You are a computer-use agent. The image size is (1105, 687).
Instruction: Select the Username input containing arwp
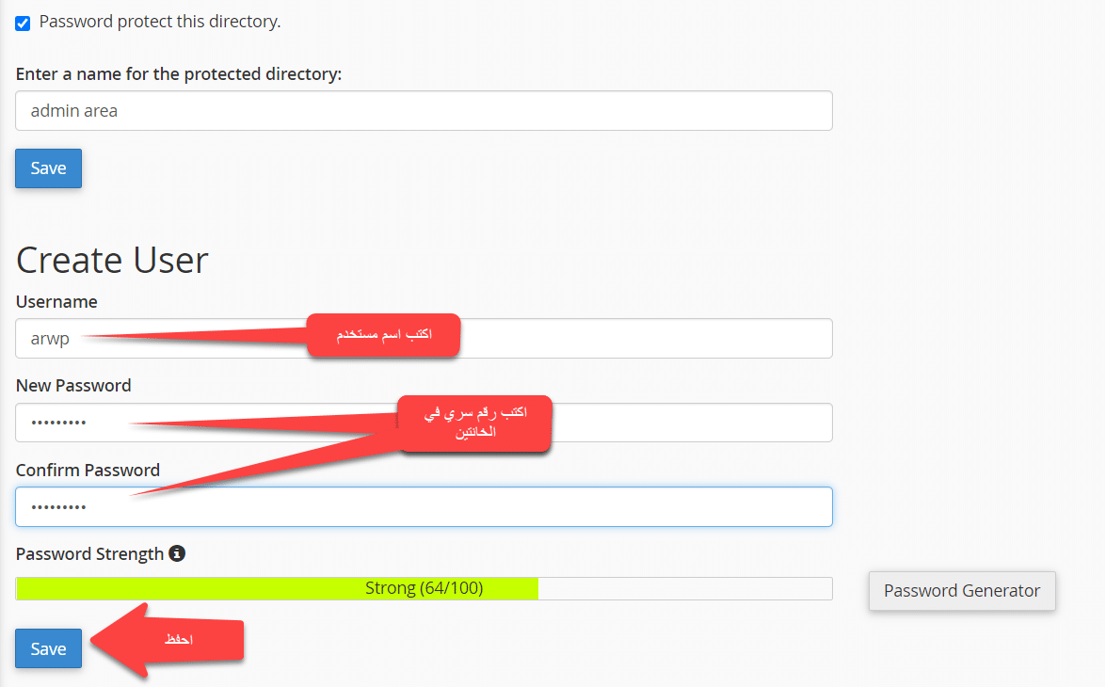[x=188, y=339]
